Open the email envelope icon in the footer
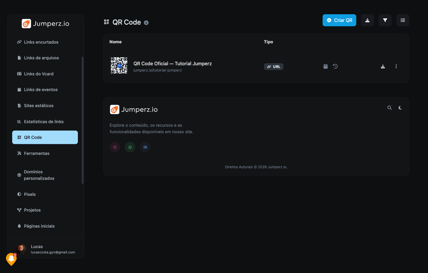428x273 pixels. 145,147
